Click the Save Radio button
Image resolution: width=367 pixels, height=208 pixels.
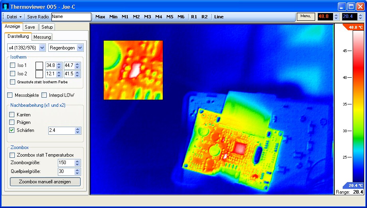tap(38, 17)
